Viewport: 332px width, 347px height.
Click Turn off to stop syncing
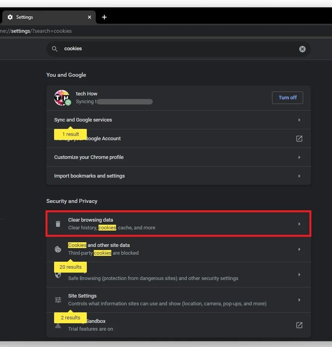[287, 98]
